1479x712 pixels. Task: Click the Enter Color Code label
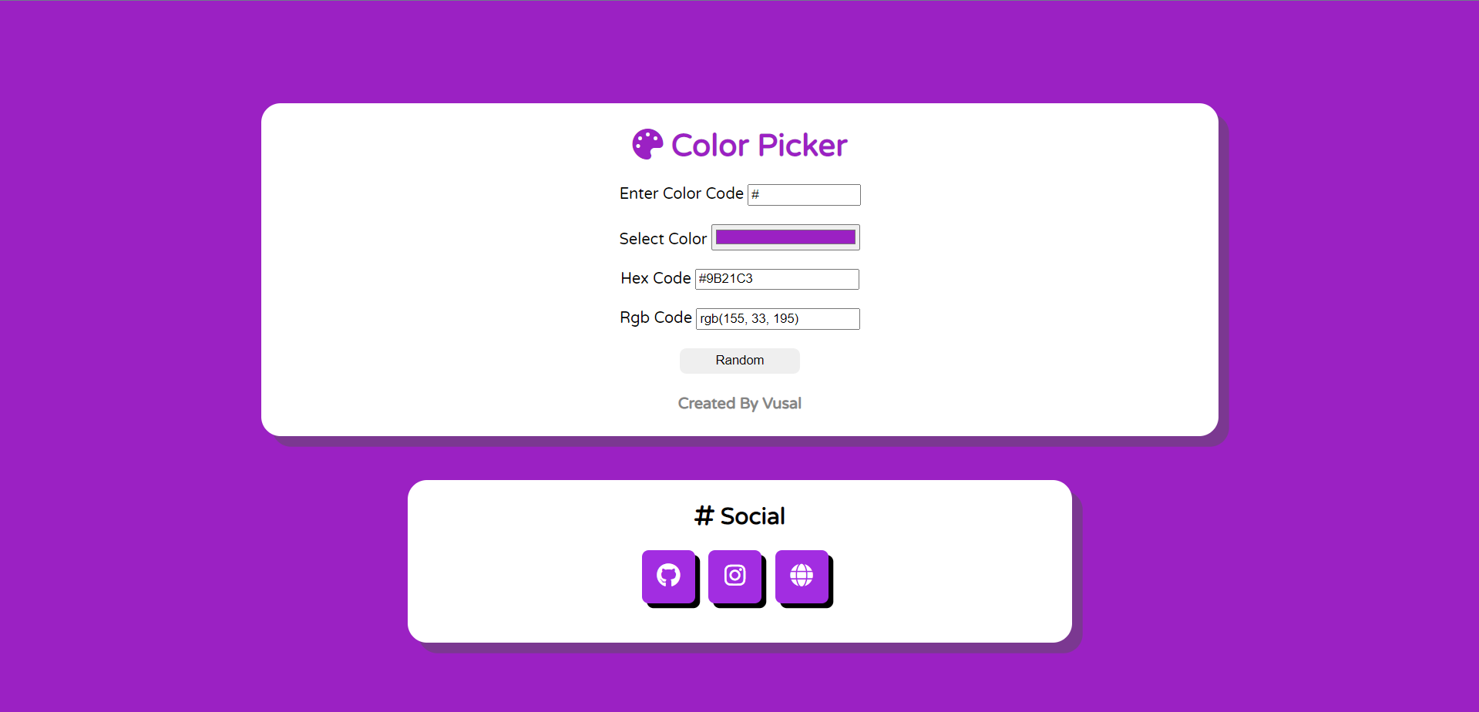(x=681, y=193)
